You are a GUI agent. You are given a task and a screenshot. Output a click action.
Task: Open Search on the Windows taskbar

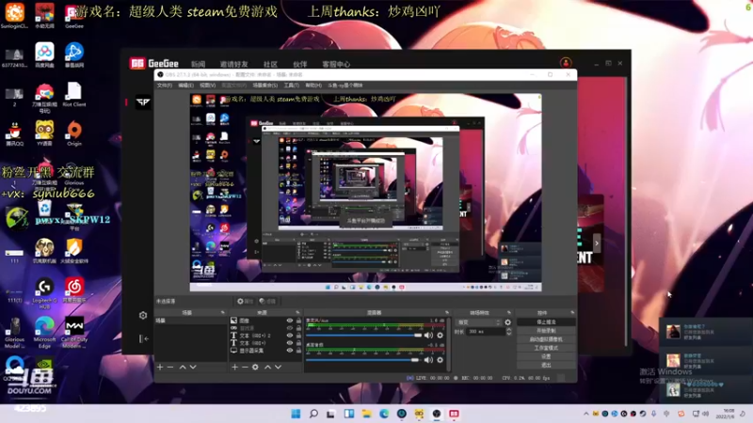pyautogui.click(x=313, y=414)
